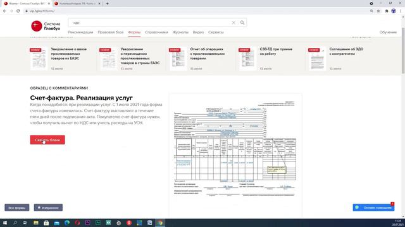Open Уведомление о перемещении прослеживаемых товаров form
This screenshot has height=227, width=405.
(x=140, y=56)
